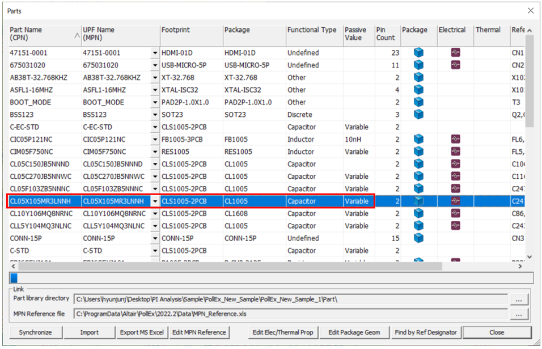
Task: Expand the MPN dropdown for BOOT_MODE
Action: [x=155, y=102]
